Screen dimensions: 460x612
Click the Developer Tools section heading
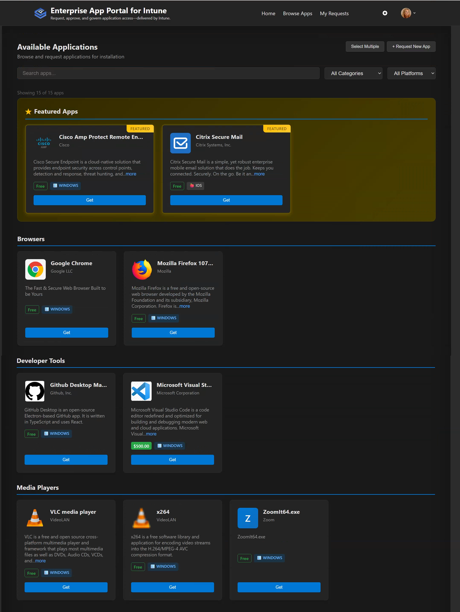(41, 361)
